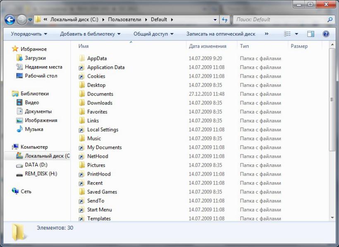The height and width of the screenshot is (247, 339).
Task: Expand arrow after Локальный диск (C:) breadcrumb
Action: [103, 20]
